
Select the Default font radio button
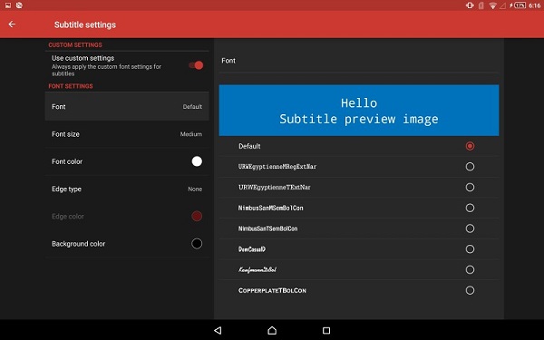point(470,146)
